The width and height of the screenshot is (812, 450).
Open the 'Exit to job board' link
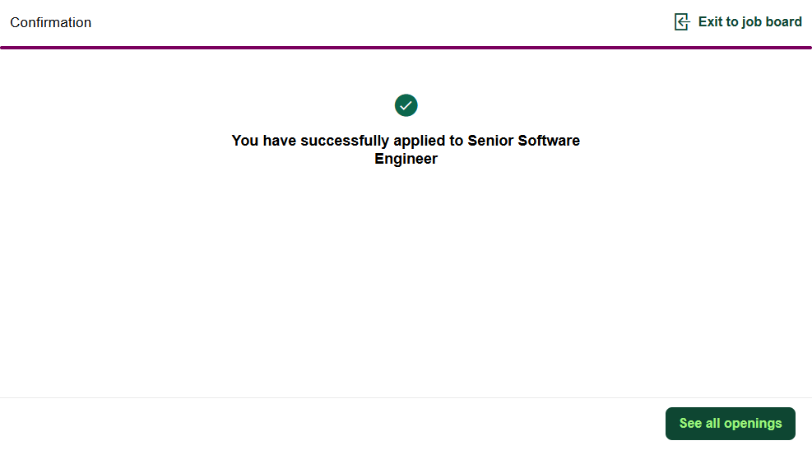(x=749, y=22)
